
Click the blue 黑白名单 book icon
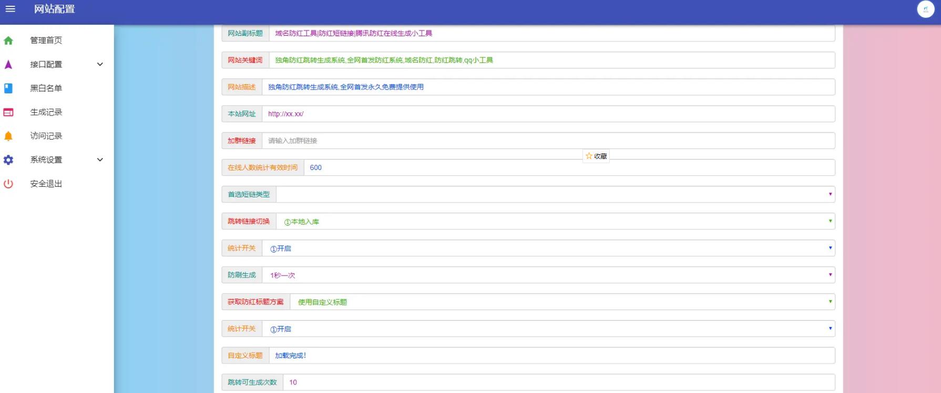point(8,88)
